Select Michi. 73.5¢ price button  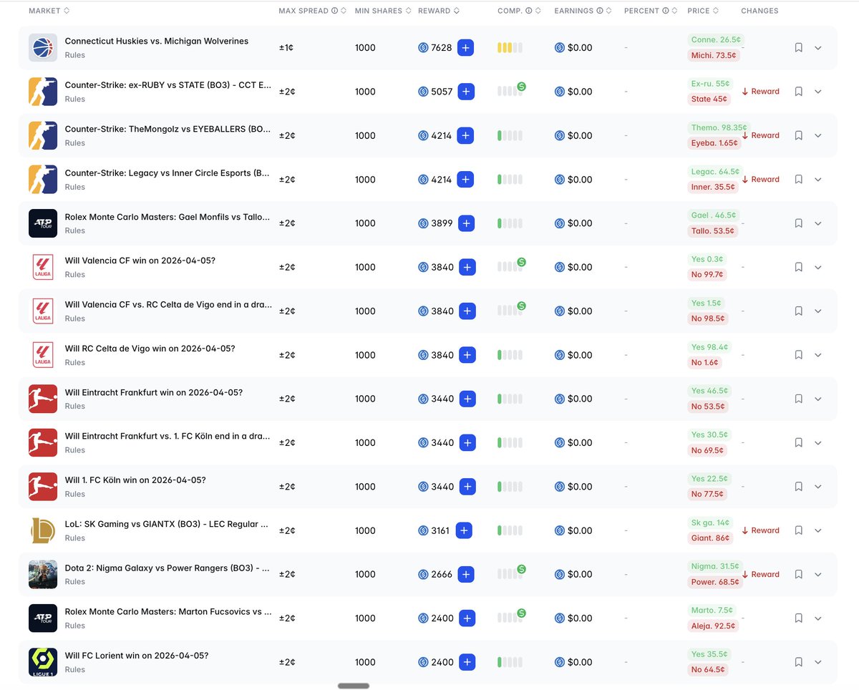[x=714, y=55]
